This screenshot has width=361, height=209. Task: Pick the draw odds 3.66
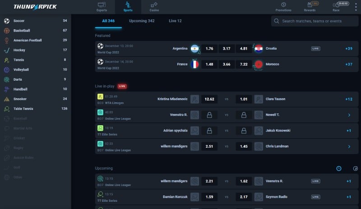click(227, 64)
